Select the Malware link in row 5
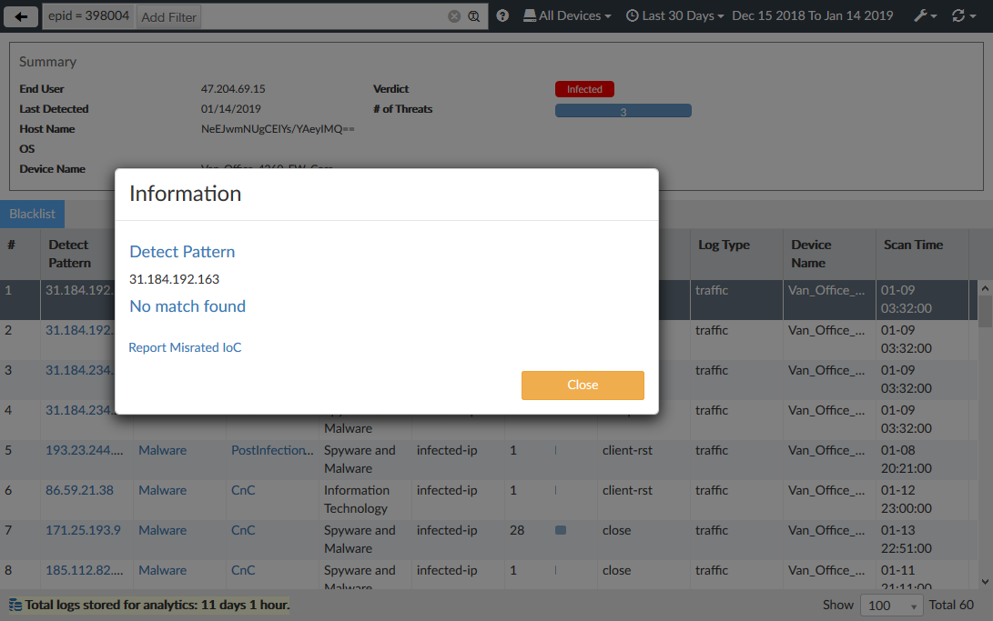The image size is (993, 621). click(162, 450)
